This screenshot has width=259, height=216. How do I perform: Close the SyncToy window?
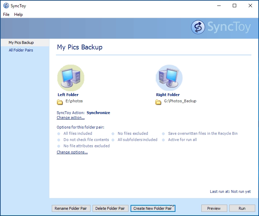(x=250, y=6)
